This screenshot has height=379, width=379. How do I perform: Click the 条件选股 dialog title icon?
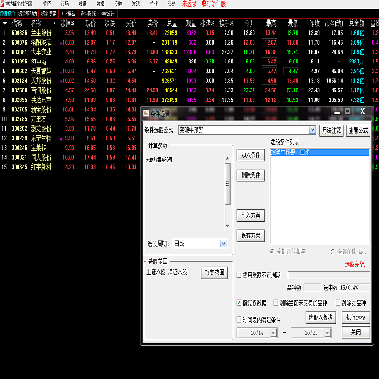[146, 114]
